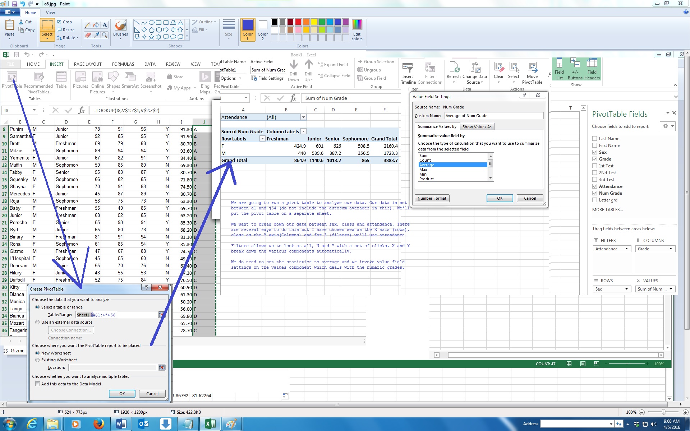The width and height of the screenshot is (690, 431).
Task: Click the Field Headers icon
Action: point(592,69)
